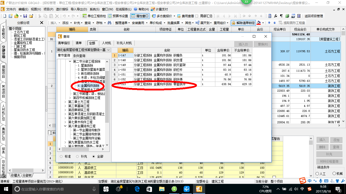Switch to the 清单指引 tab
Viewport: 346px width, 194px height.
pos(64,43)
